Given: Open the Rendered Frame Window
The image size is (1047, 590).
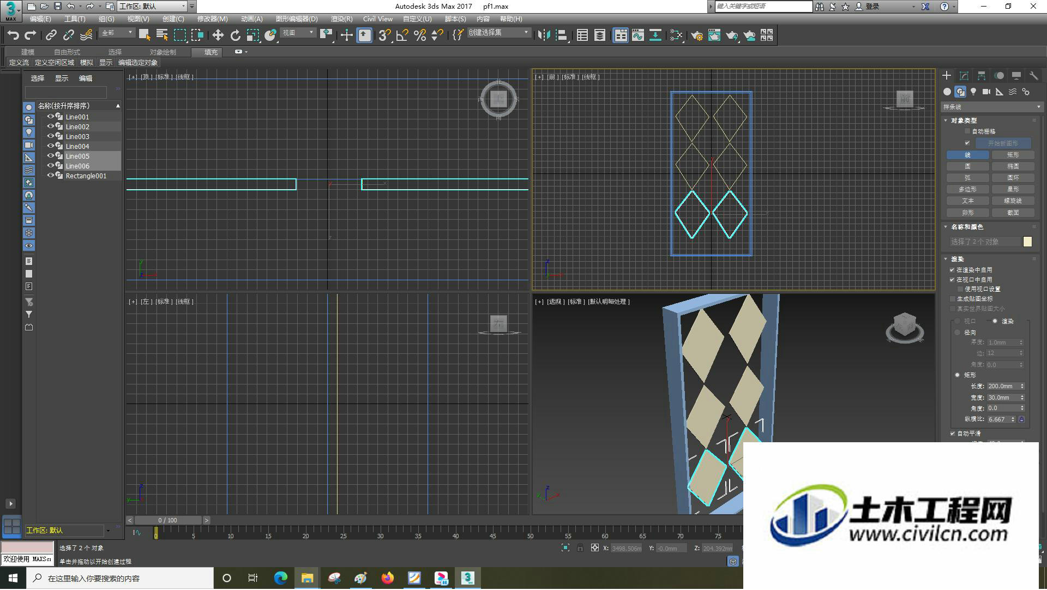Looking at the screenshot, I should pos(714,35).
